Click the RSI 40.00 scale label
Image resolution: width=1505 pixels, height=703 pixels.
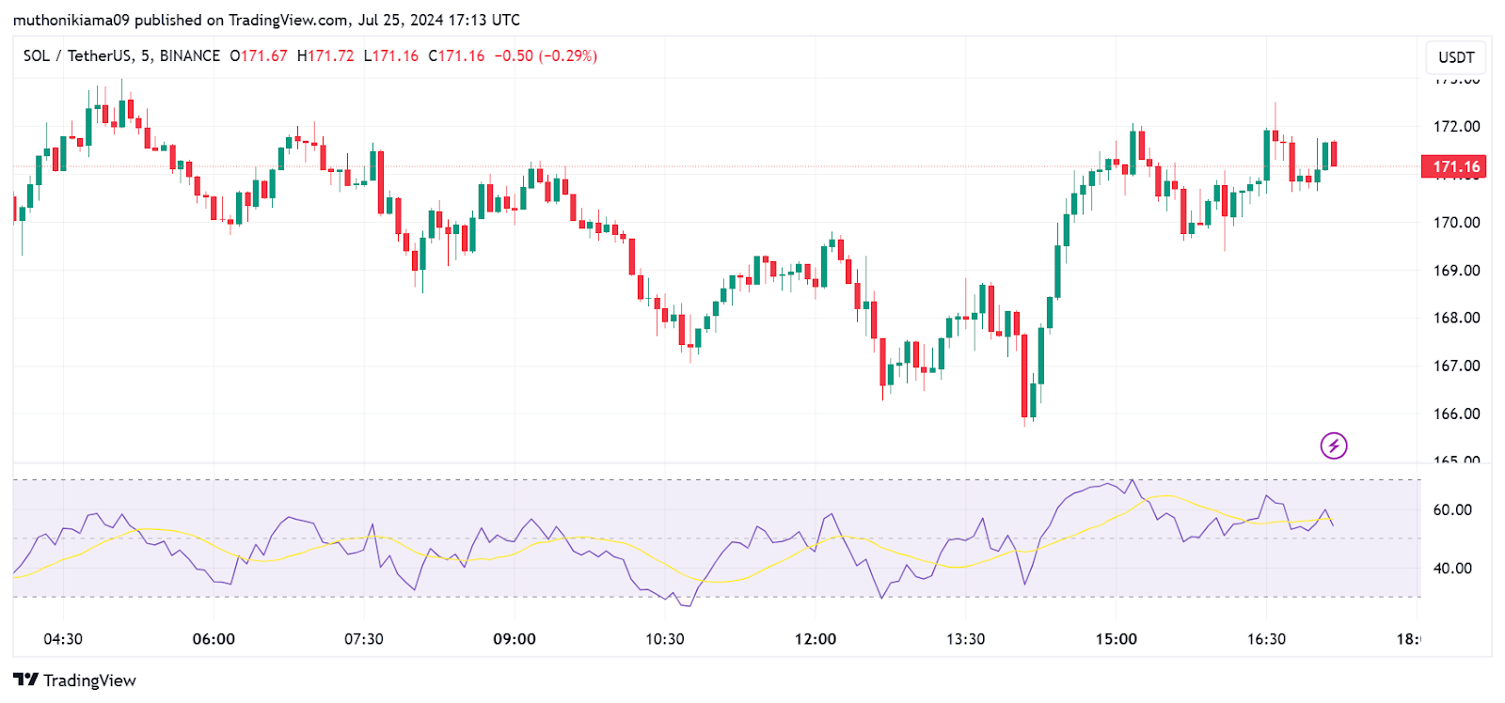coord(1452,569)
